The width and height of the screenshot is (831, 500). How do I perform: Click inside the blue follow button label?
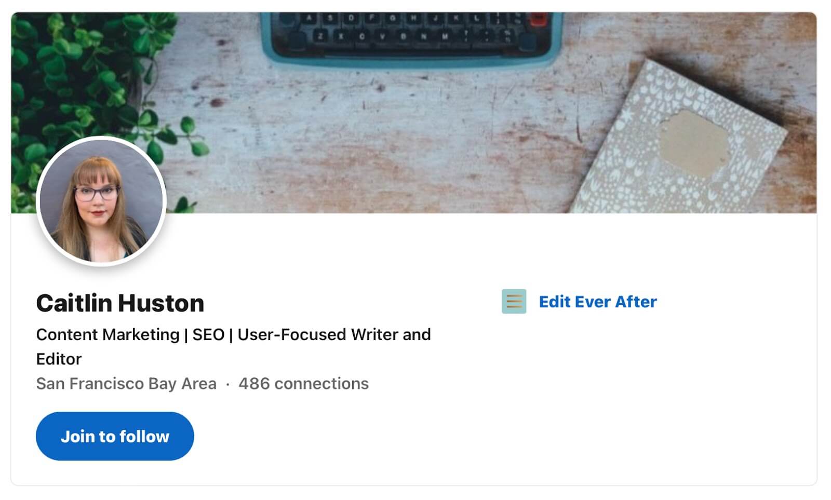(x=114, y=436)
